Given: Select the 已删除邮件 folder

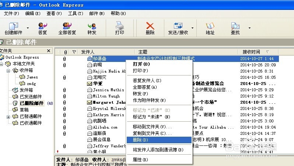Looking at the screenshot, I should click(x=32, y=103).
